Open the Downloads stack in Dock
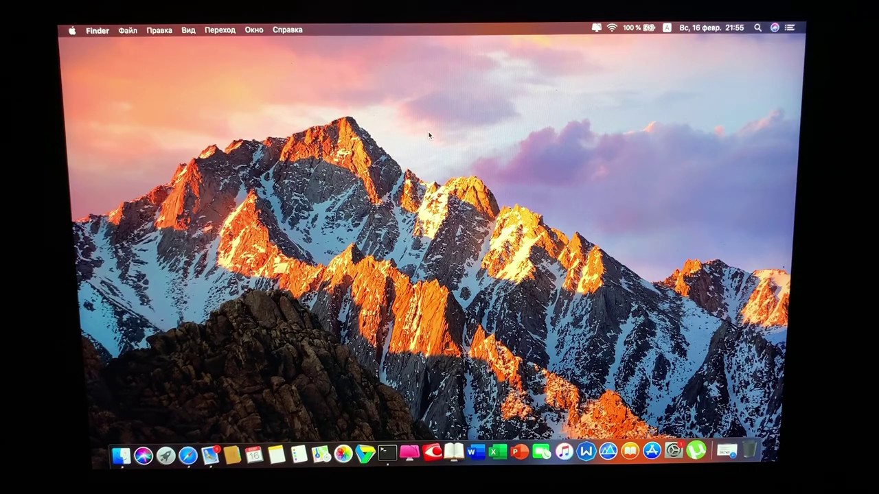The height and width of the screenshot is (494, 879). pos(727,451)
